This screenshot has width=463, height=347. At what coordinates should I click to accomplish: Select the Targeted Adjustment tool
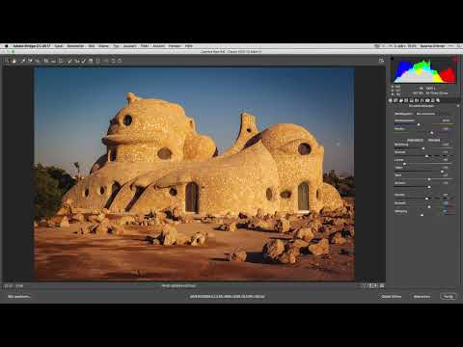click(x=38, y=61)
